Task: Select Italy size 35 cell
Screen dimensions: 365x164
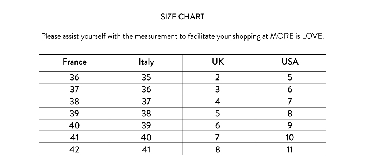Action: click(146, 77)
